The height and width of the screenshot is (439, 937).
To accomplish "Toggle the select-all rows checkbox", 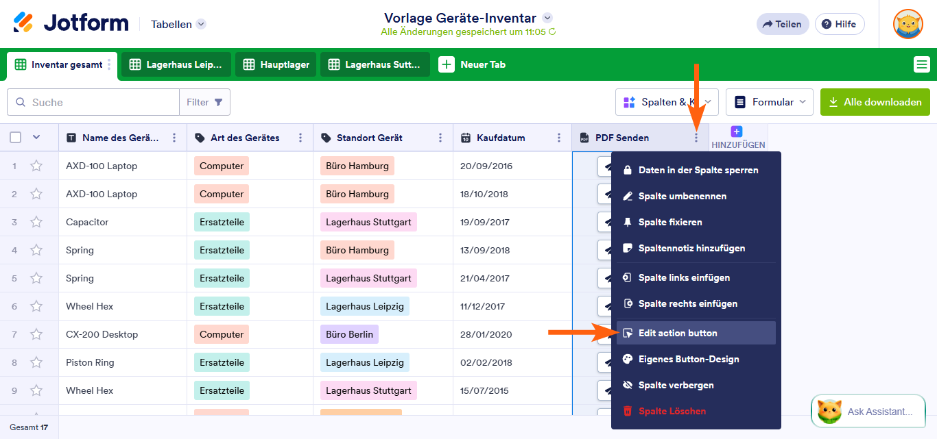I will (15, 138).
